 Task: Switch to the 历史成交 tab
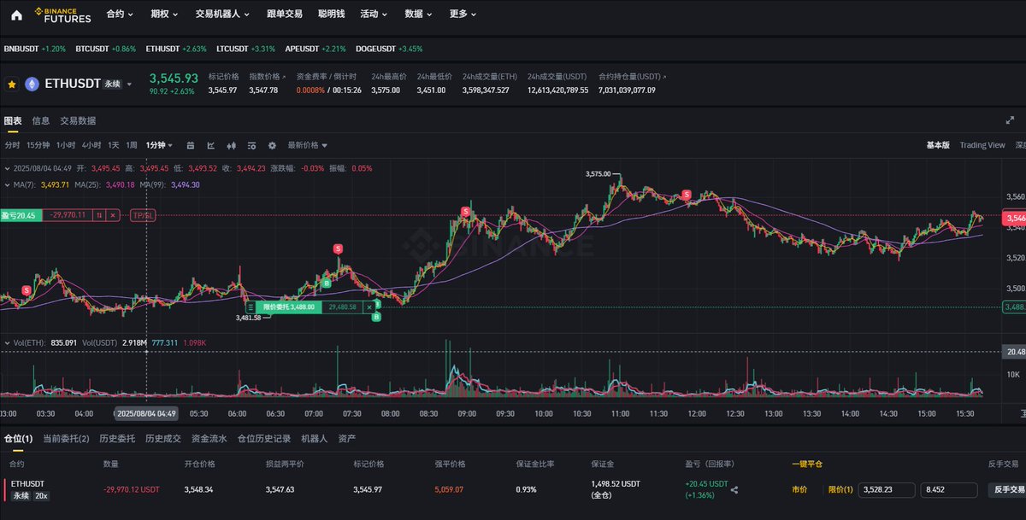pyautogui.click(x=163, y=438)
